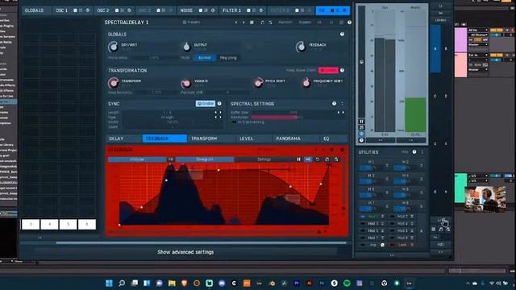
Task: Open the meter panel help icon
Action: click(361, 140)
